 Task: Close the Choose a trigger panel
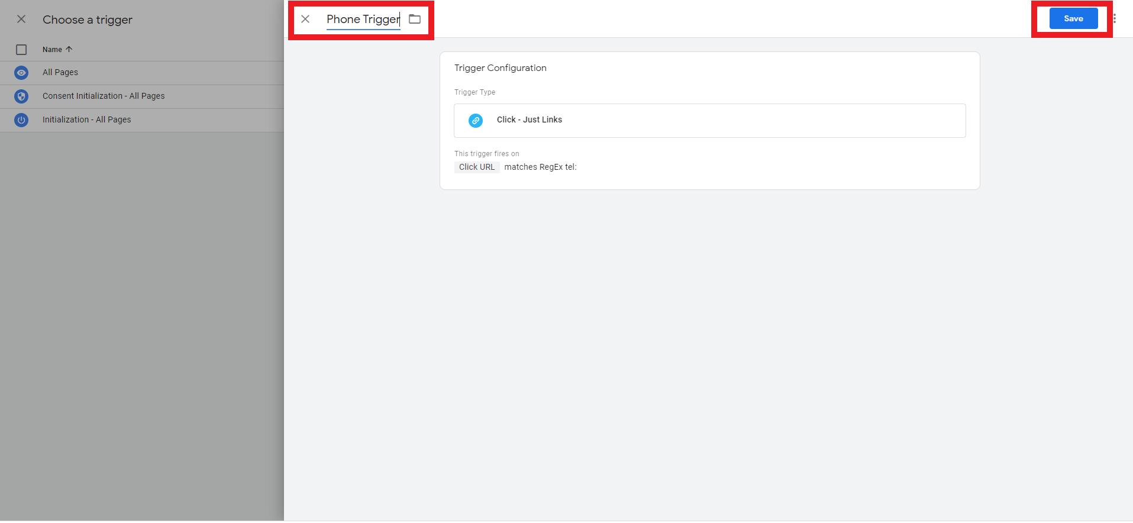click(21, 20)
